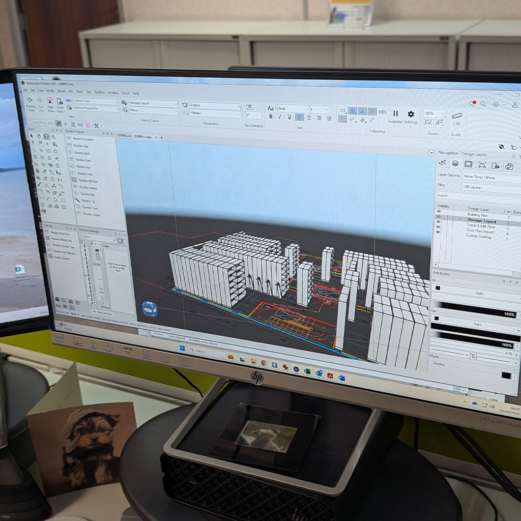
Task: Click the Previous View arrow icon
Action: 30,101
